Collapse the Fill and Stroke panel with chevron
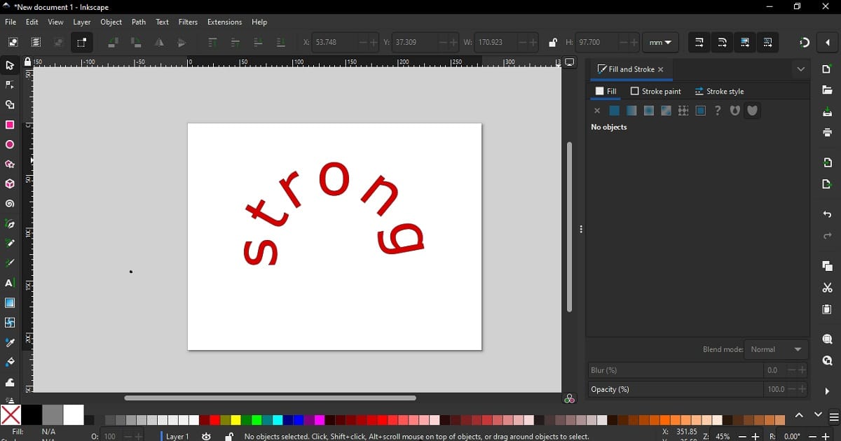This screenshot has height=441, width=841. pyautogui.click(x=800, y=69)
